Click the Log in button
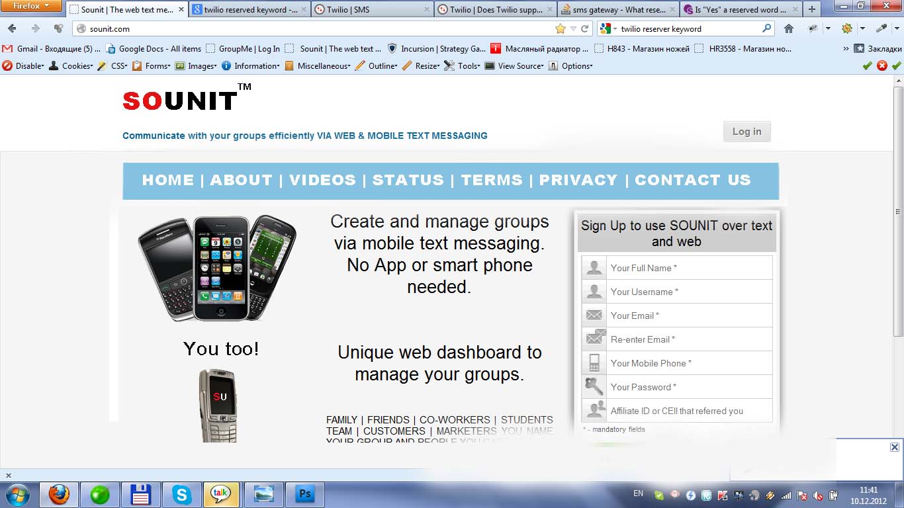The image size is (904, 508). pyautogui.click(x=746, y=132)
